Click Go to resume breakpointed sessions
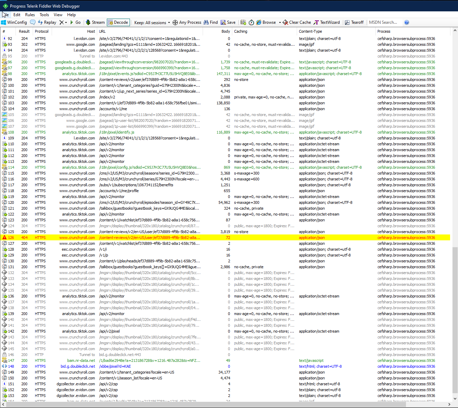Screen dimensions: 458x408 coord(75,22)
